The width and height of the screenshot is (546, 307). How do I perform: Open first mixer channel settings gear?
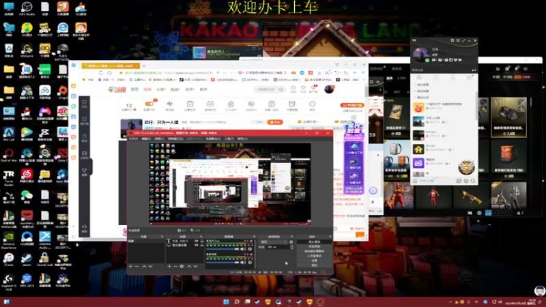tap(250, 249)
